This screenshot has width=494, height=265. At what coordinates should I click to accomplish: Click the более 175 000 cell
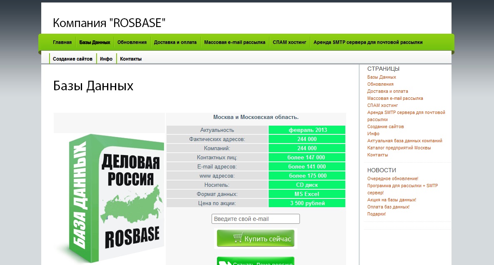[x=307, y=176]
